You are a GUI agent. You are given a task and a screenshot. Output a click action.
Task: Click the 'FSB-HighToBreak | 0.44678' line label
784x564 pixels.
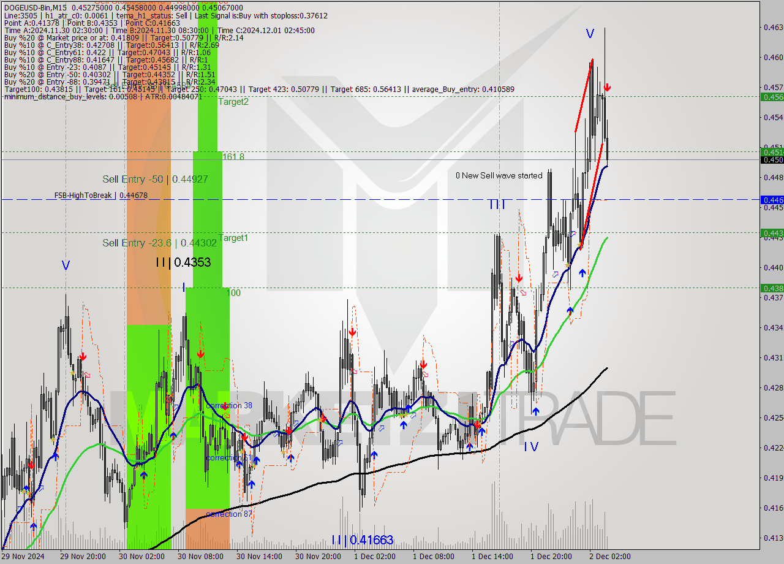point(101,196)
